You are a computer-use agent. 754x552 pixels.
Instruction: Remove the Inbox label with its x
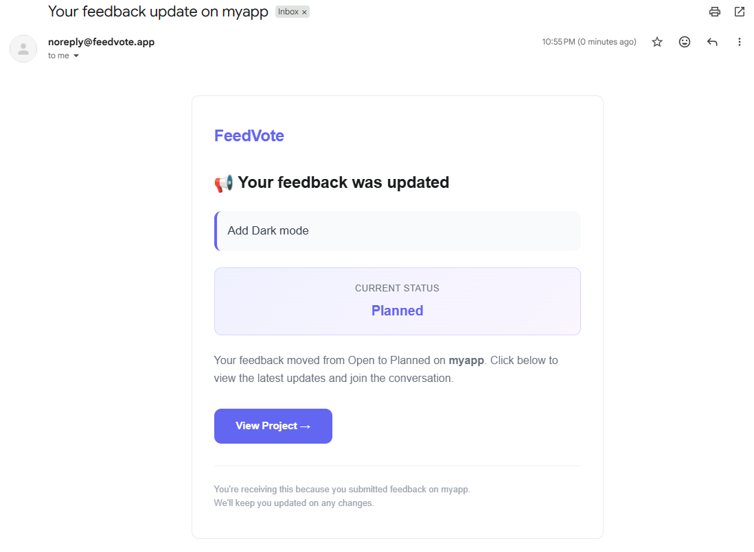(304, 12)
